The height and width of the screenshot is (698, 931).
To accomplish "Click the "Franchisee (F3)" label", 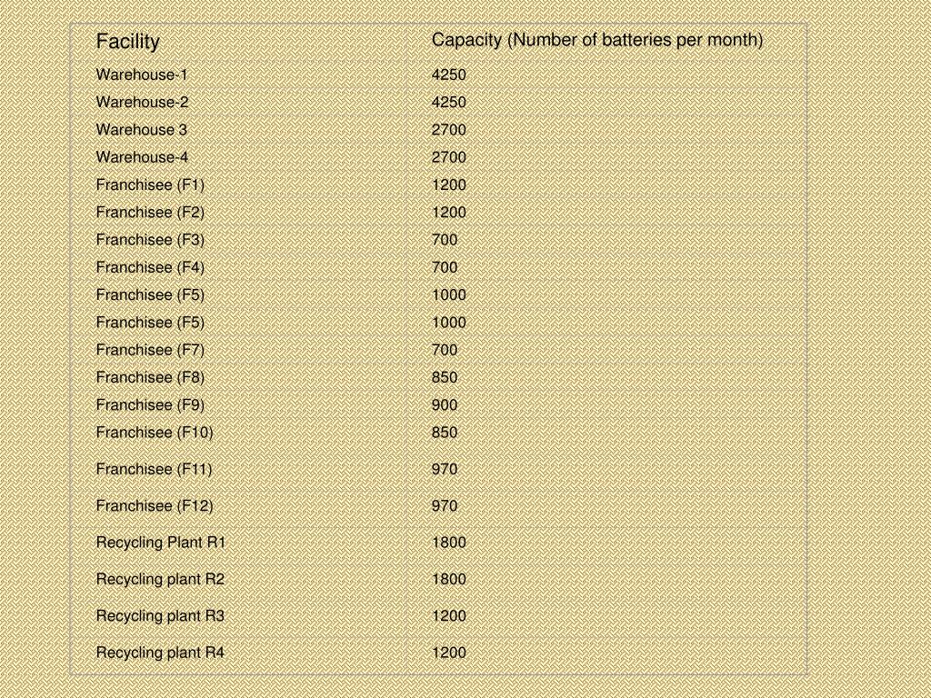I will tap(150, 240).
